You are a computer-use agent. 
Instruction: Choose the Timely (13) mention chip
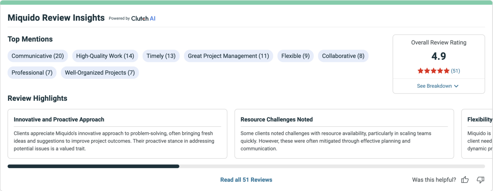click(161, 56)
